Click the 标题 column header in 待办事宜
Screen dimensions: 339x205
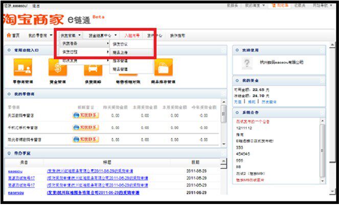(x=107, y=162)
